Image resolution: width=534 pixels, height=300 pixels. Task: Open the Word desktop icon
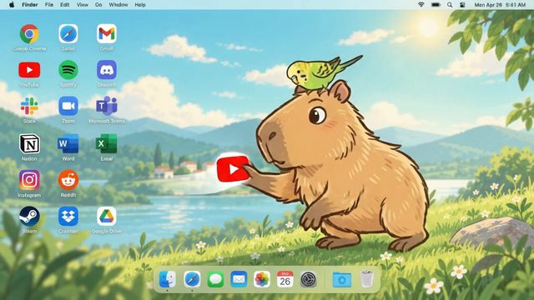tap(68, 143)
